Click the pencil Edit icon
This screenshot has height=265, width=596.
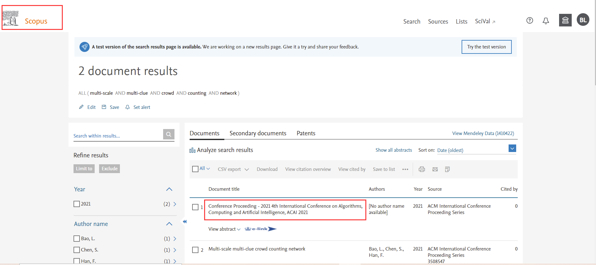coord(81,107)
